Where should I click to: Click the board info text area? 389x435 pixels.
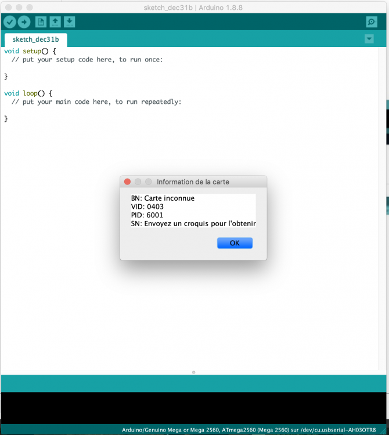[193, 211]
